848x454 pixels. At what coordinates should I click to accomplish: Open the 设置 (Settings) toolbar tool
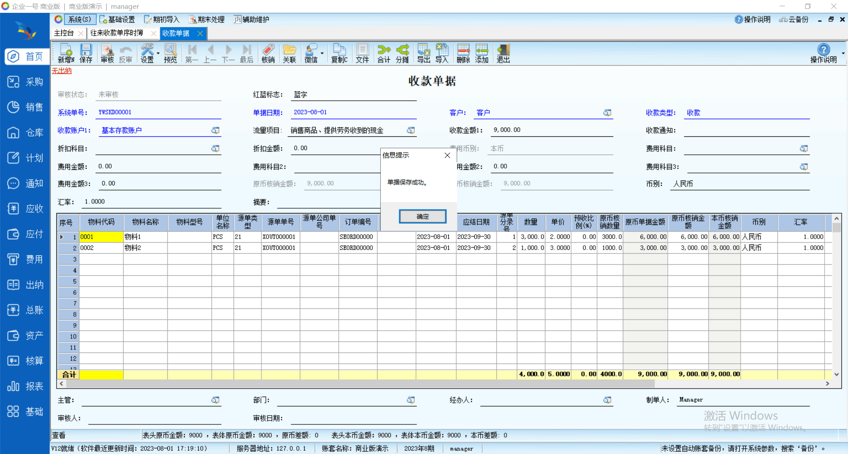tap(147, 53)
